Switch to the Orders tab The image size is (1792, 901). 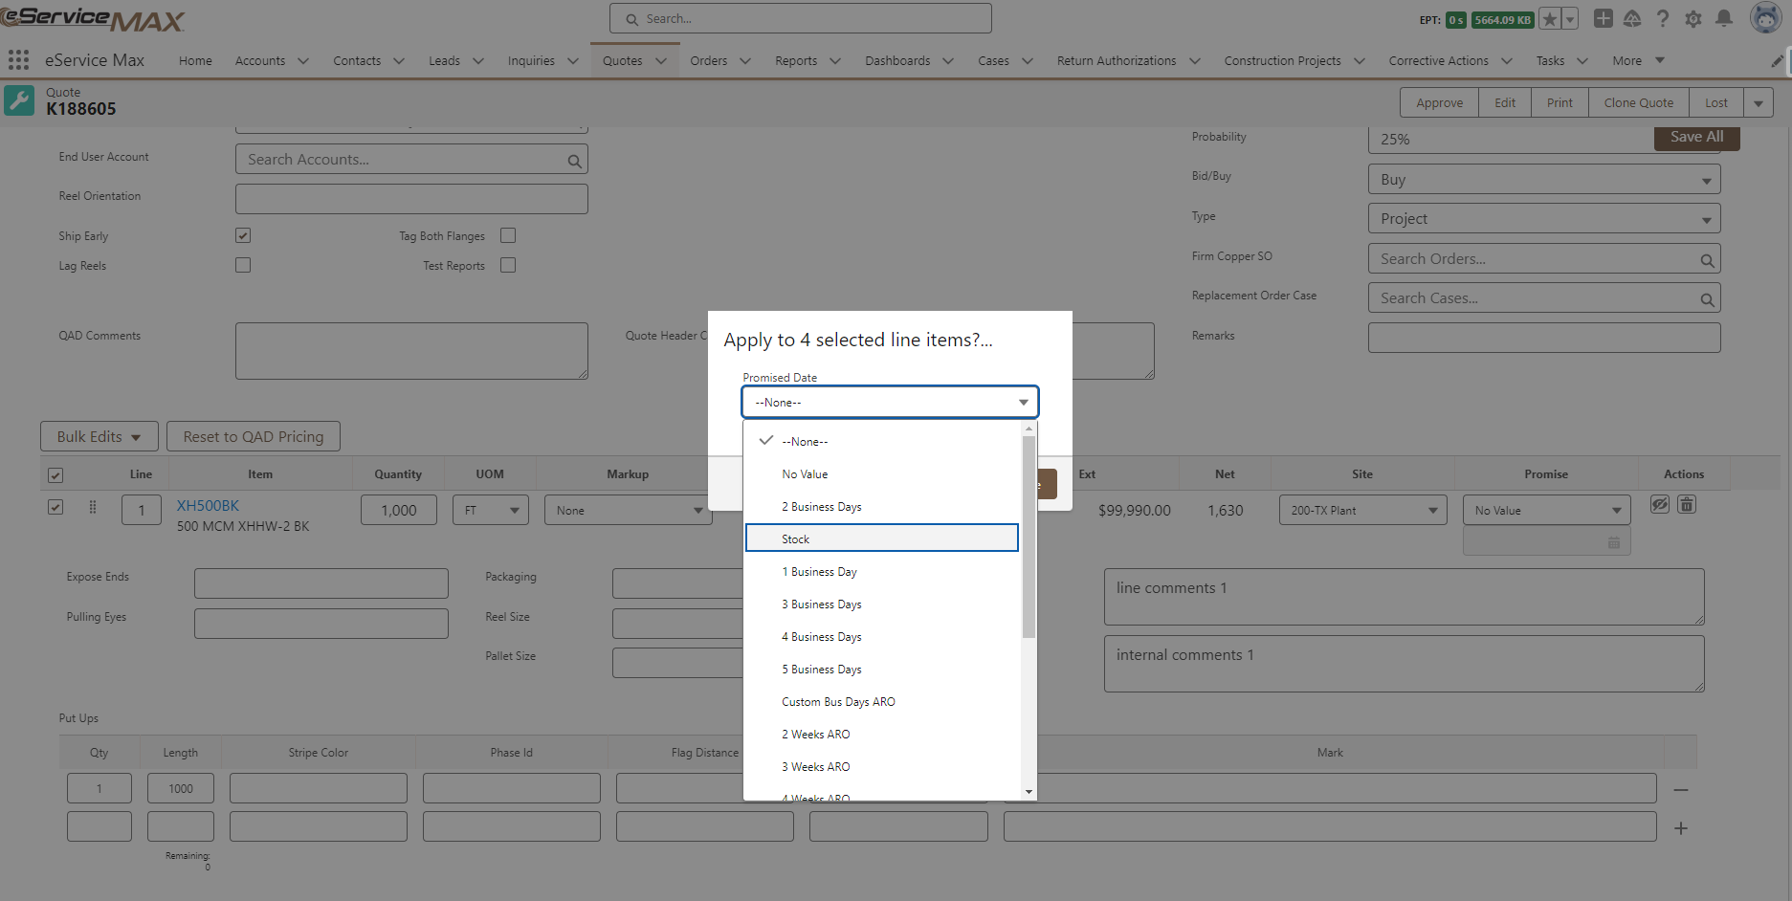[708, 59]
